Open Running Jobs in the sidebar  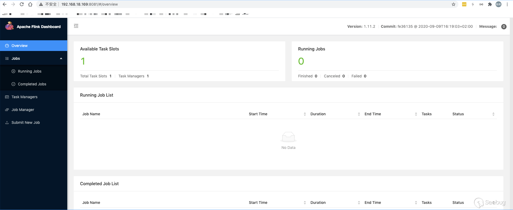(29, 71)
